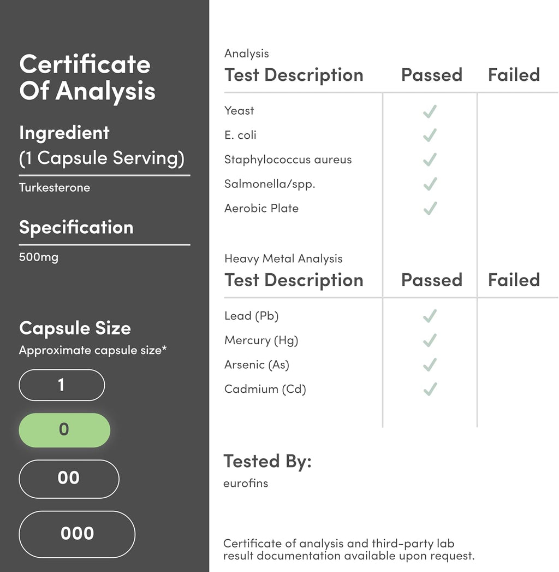
Task: Click the first Passed column header
Action: [x=431, y=75]
